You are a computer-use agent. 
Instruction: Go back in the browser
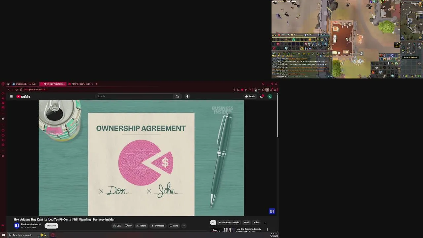point(9,90)
